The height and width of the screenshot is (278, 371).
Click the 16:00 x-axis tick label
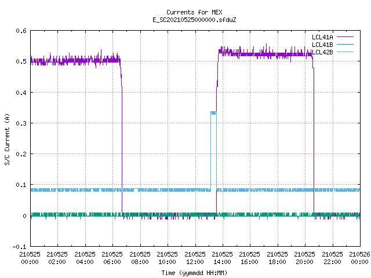point(249,262)
